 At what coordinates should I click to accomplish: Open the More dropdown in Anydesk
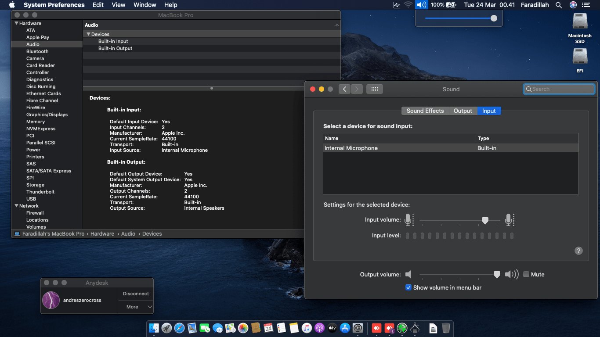pyautogui.click(x=136, y=307)
